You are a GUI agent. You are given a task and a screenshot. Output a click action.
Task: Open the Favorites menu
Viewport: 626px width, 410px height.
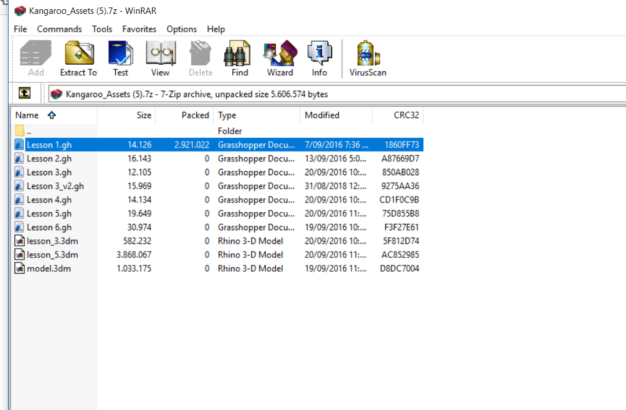[x=140, y=29]
